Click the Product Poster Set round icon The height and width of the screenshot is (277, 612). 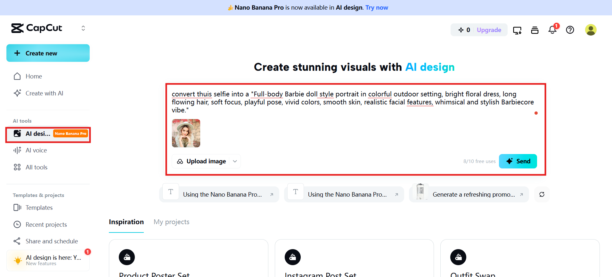(x=127, y=257)
